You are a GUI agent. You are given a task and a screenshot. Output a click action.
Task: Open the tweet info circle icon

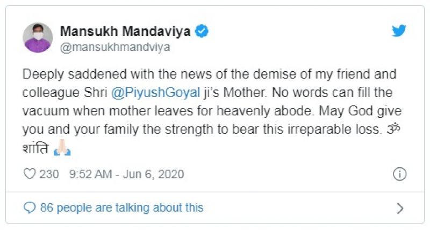(x=399, y=174)
